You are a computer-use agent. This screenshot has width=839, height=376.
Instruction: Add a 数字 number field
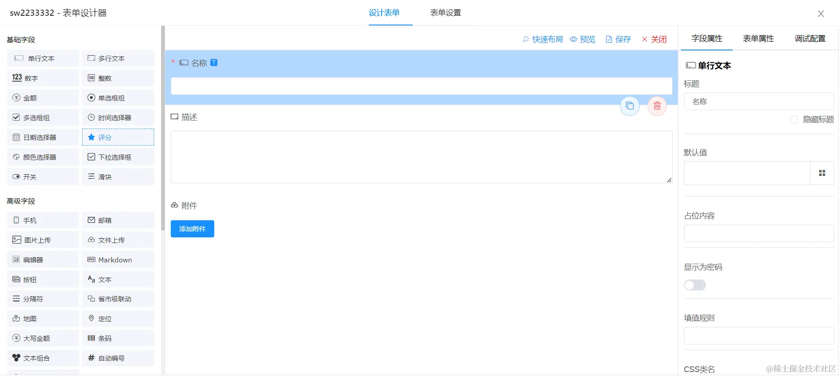coord(43,78)
